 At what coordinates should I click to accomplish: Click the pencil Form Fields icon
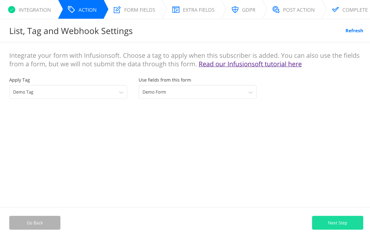(117, 10)
